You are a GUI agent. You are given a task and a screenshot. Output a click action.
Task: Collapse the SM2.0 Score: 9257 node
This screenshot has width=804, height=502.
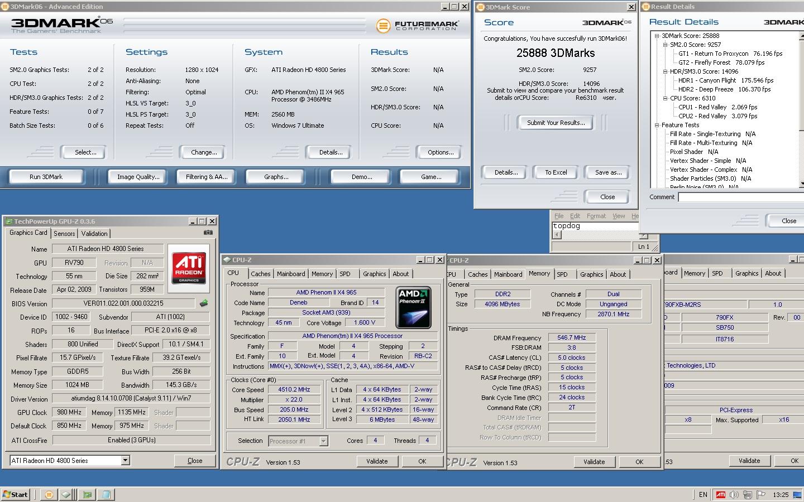coord(666,45)
